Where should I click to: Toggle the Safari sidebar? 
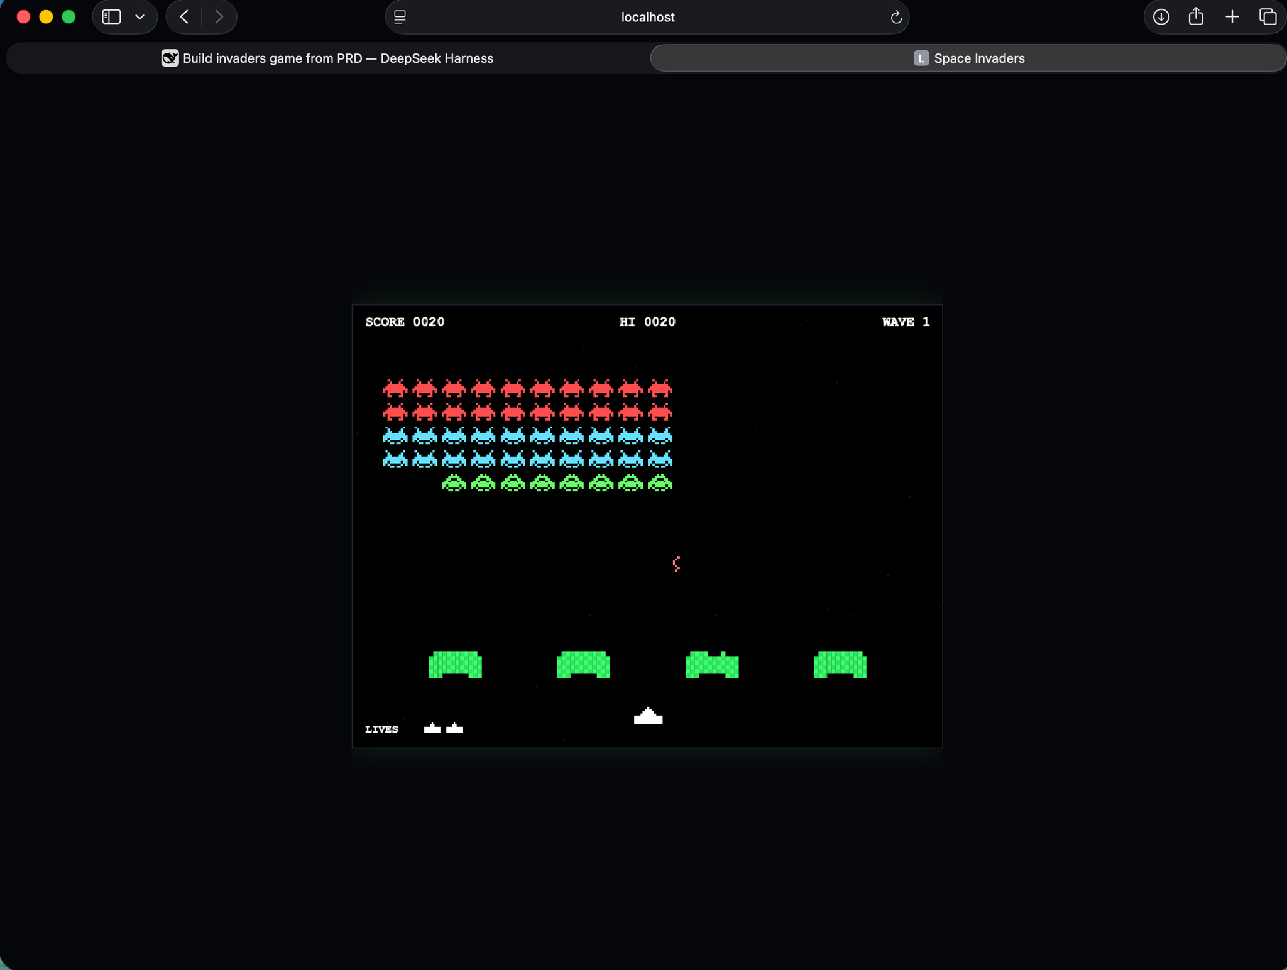[111, 17]
